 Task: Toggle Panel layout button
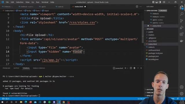tap(157, 2)
